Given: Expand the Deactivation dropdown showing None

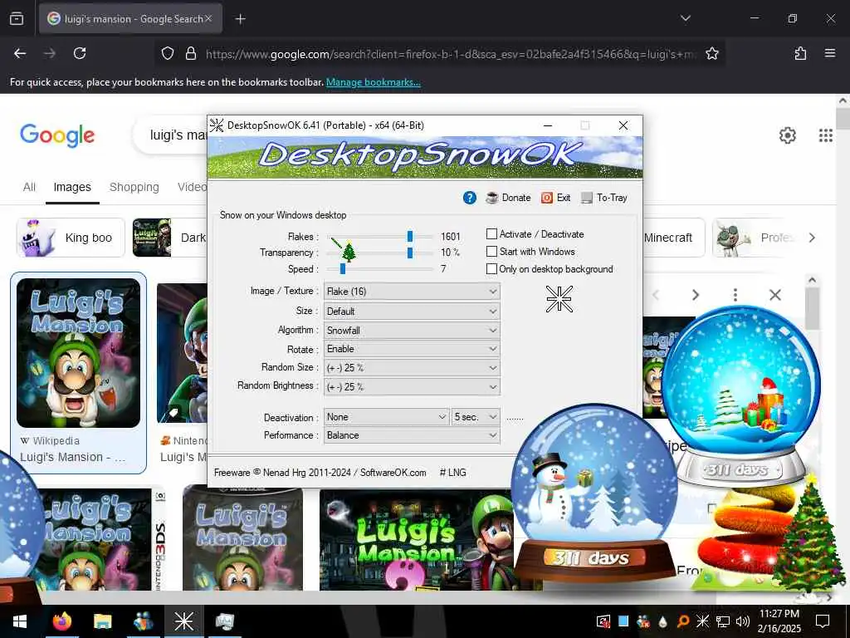Looking at the screenshot, I should [387, 417].
